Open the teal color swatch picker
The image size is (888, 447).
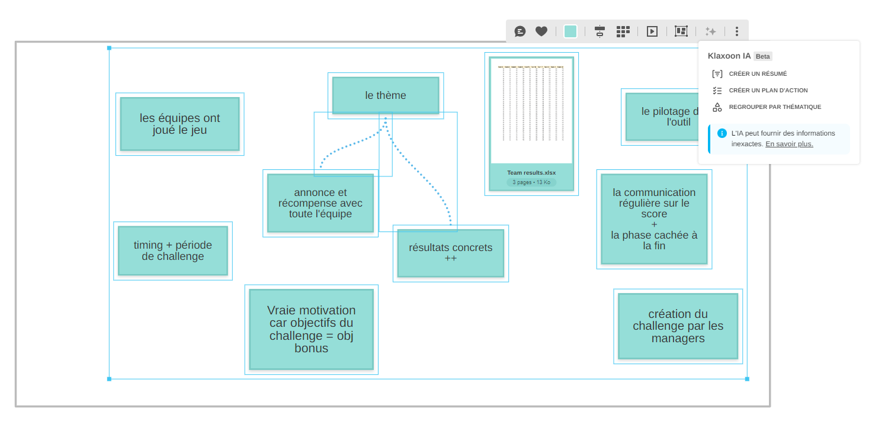(570, 31)
